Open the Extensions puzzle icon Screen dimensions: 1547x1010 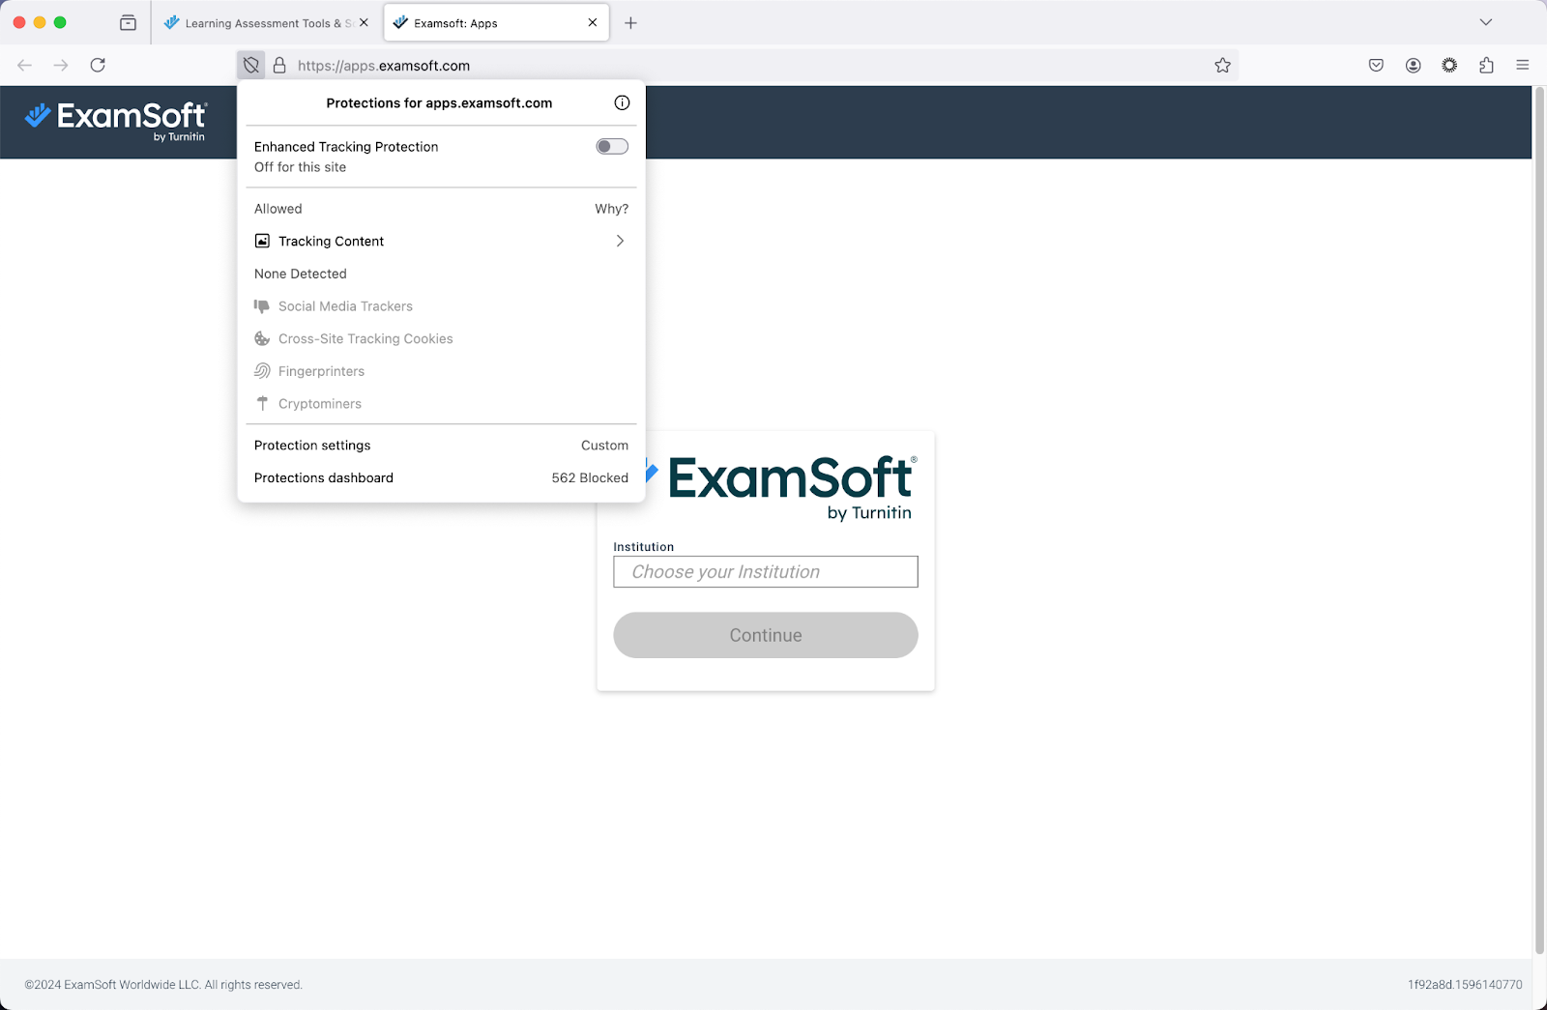[1486, 66]
